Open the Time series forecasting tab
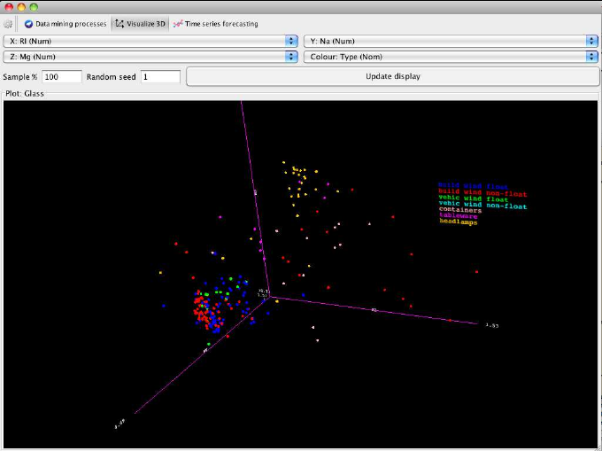 pyautogui.click(x=216, y=23)
